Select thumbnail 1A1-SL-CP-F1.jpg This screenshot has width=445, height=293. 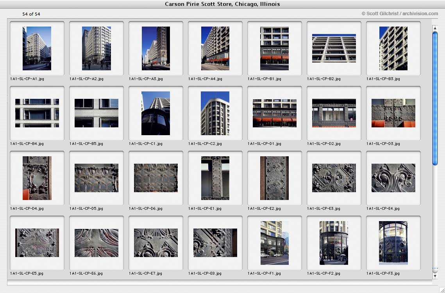click(274, 243)
